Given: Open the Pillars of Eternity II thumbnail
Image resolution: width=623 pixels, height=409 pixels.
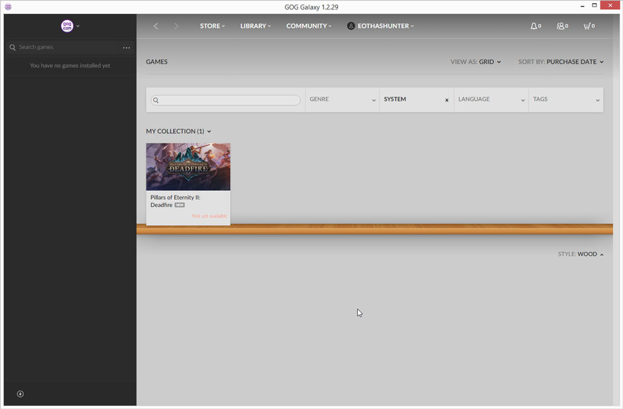Looking at the screenshot, I should pyautogui.click(x=188, y=167).
